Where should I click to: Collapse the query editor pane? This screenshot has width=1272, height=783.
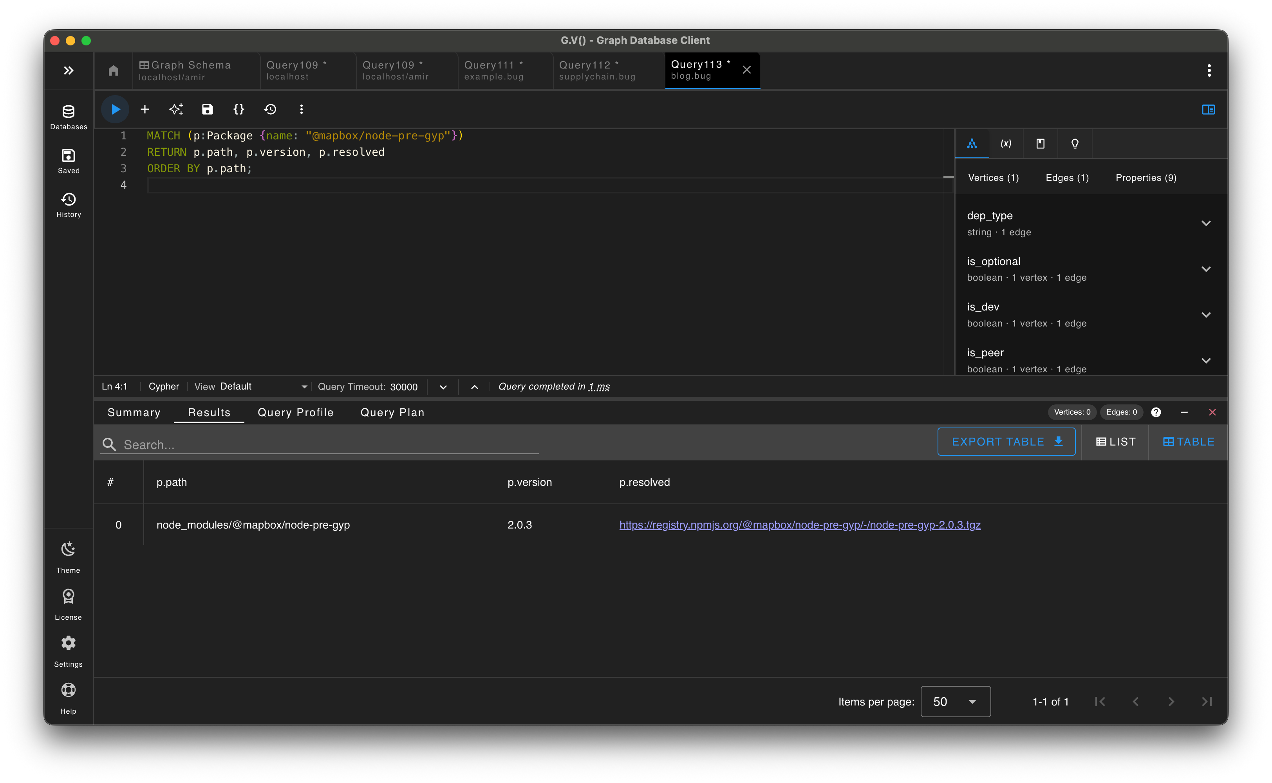[x=473, y=386]
